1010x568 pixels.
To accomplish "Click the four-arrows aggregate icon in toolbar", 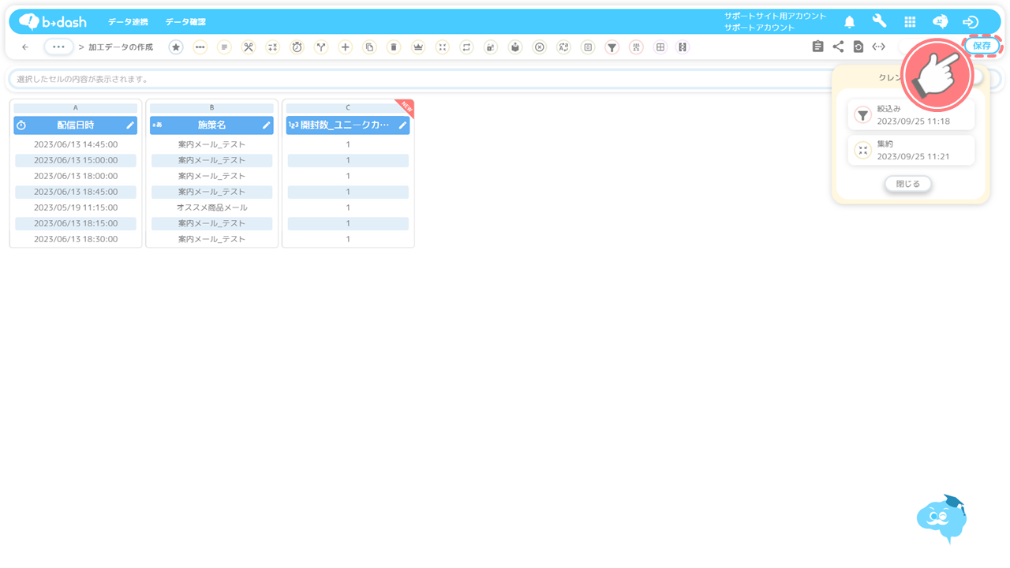I will click(x=442, y=47).
